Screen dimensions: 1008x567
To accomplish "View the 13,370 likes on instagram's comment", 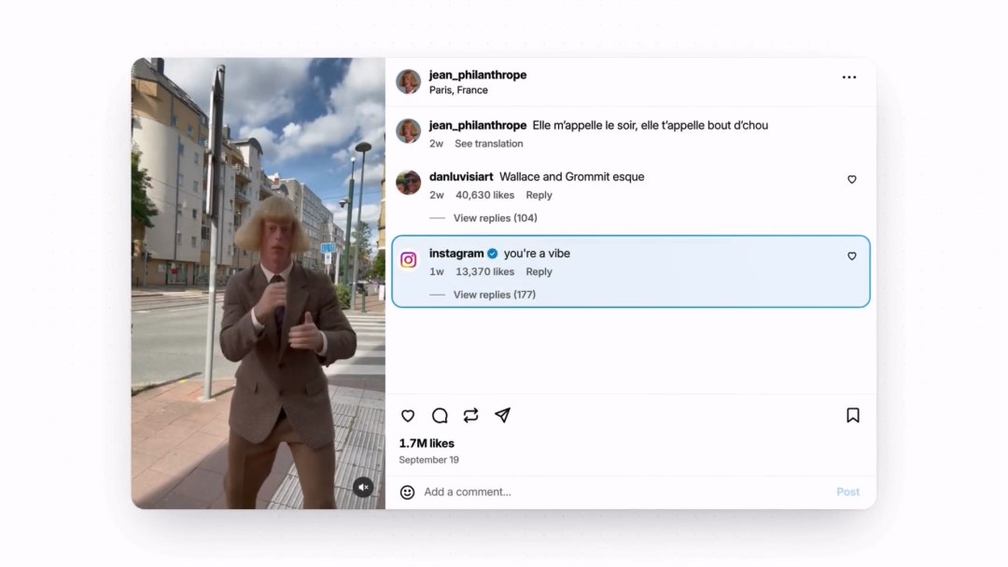I will tap(484, 271).
